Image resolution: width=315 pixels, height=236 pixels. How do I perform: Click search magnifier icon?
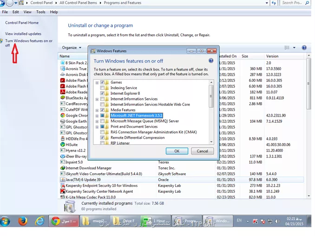307,3
